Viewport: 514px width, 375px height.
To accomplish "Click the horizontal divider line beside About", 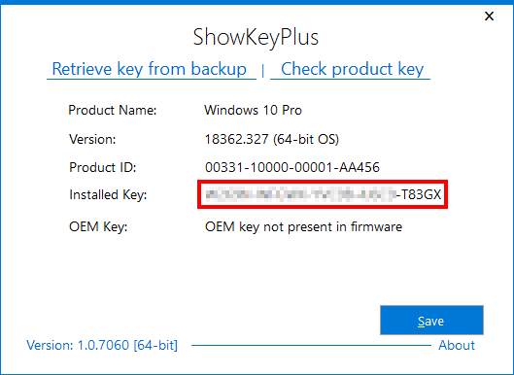I will [x=312, y=345].
